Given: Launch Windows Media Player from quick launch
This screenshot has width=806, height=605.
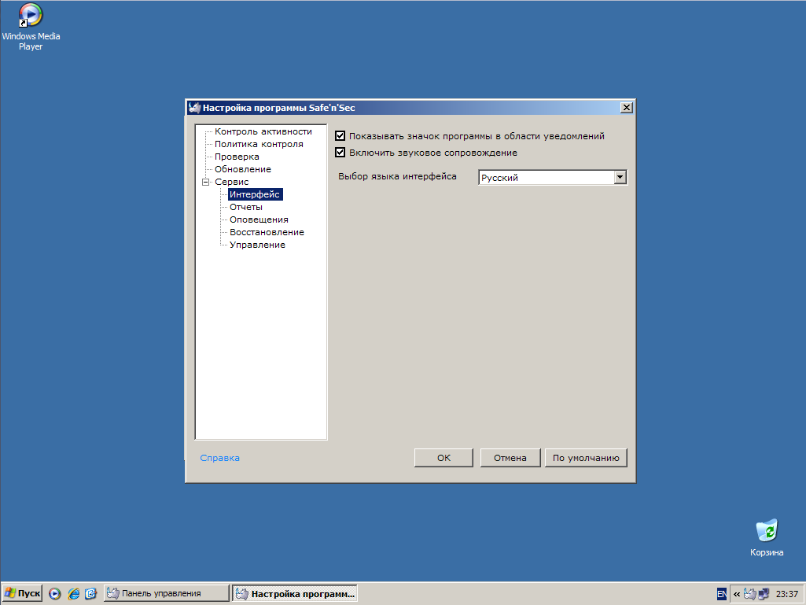Looking at the screenshot, I should click(x=55, y=594).
